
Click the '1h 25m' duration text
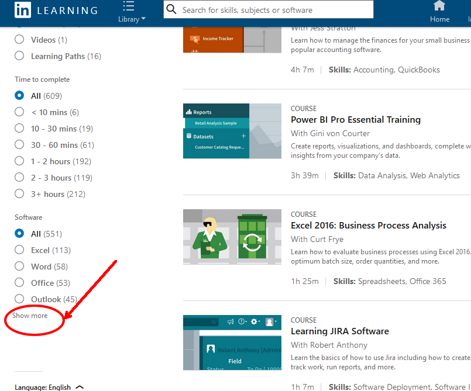[304, 281]
